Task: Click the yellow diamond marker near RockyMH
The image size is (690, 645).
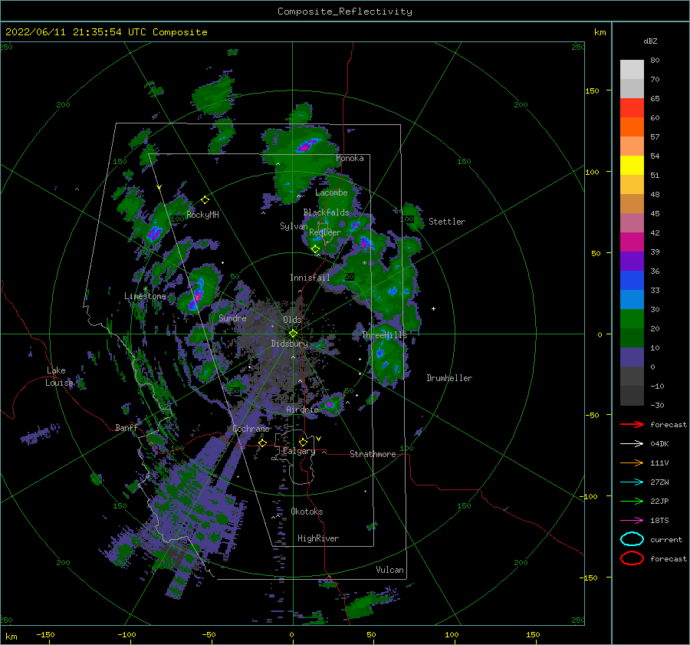Action: [205, 200]
